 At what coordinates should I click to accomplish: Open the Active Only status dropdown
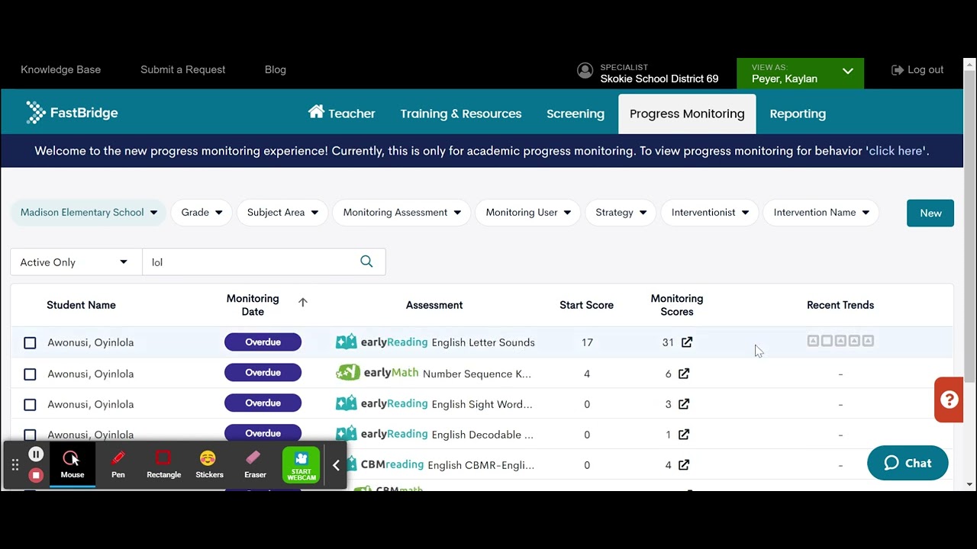click(76, 262)
